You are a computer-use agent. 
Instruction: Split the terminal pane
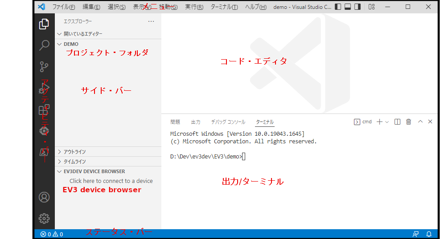(397, 122)
